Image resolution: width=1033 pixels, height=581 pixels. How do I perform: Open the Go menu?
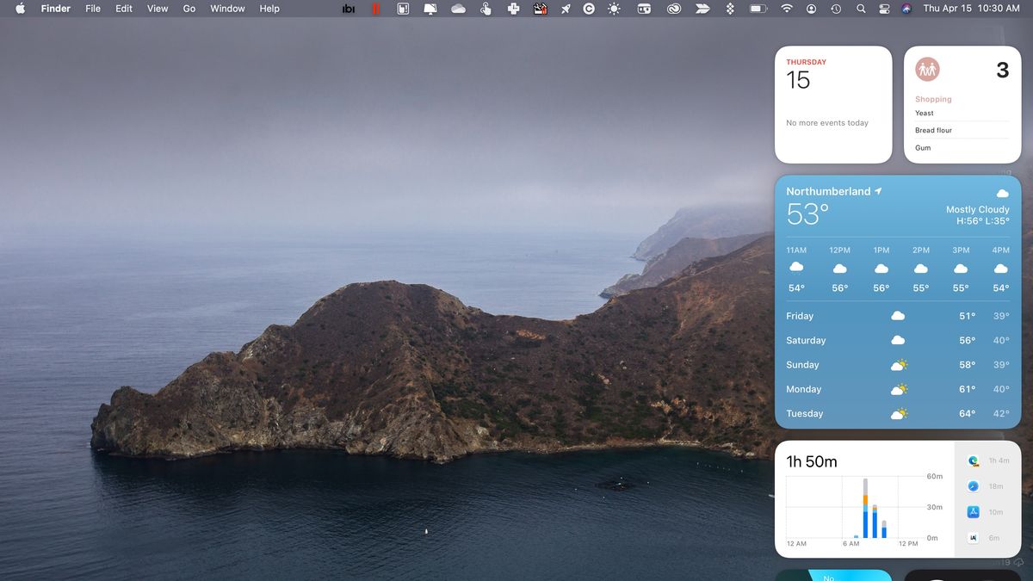[x=189, y=9]
